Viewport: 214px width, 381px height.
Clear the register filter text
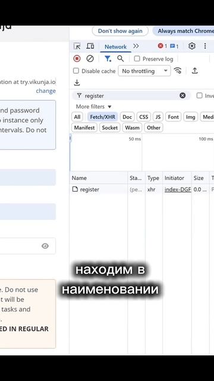[182, 95]
